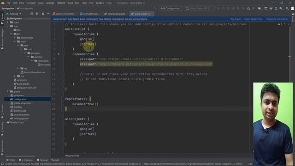Image resolution: width=295 pixels, height=166 pixels.
Task: Go to next highlighted error arrow
Action: (x=289, y=24)
